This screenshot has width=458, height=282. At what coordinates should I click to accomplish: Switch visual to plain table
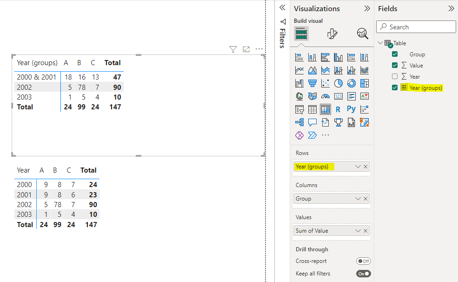point(312,109)
